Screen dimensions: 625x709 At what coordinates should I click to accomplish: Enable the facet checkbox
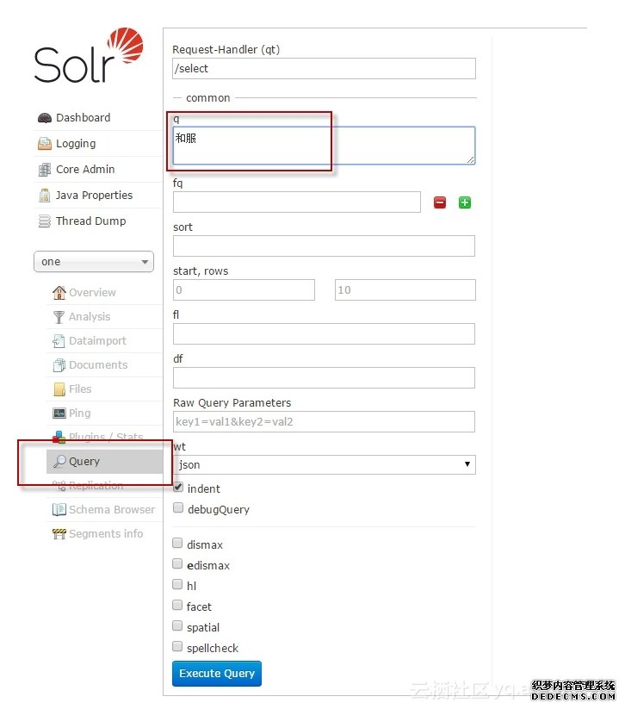coord(177,606)
